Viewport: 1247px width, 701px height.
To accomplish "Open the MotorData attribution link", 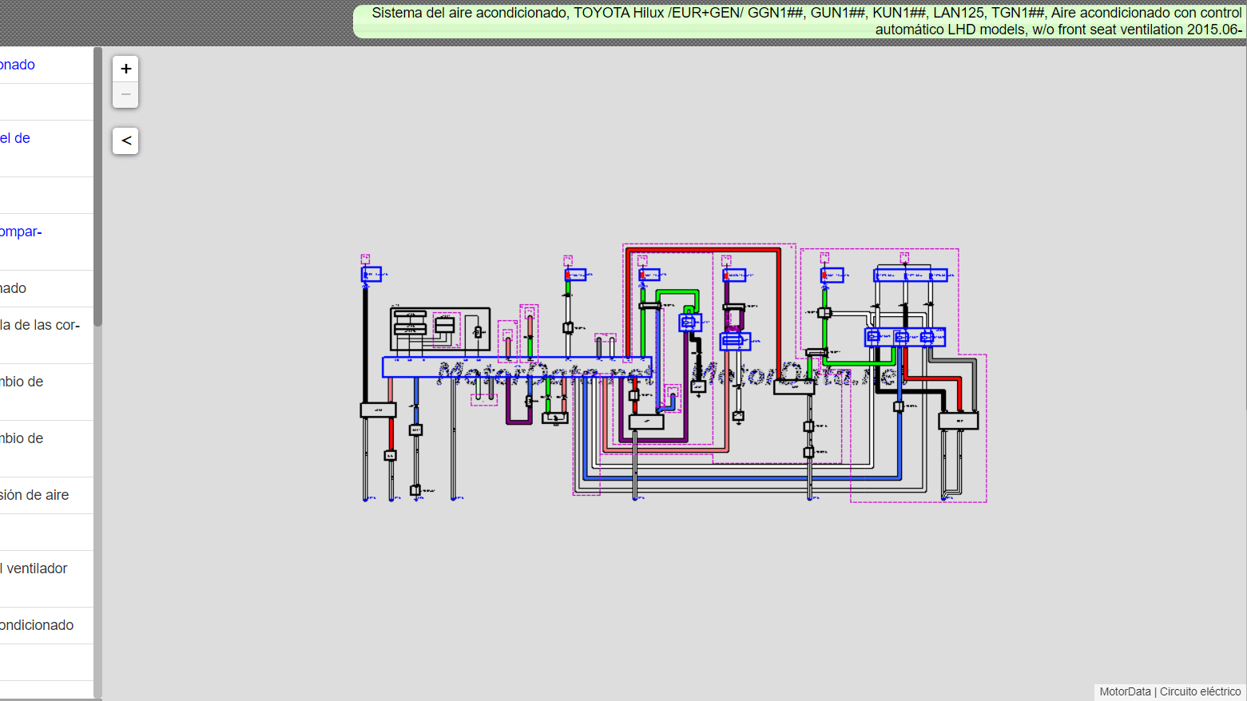I will 1125,691.
